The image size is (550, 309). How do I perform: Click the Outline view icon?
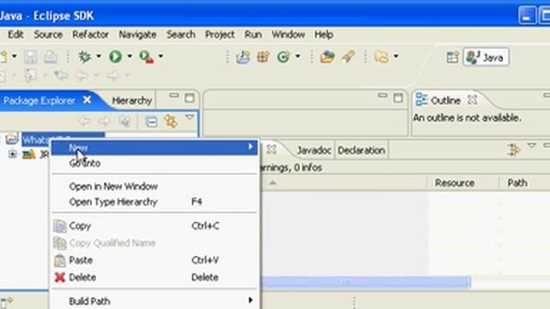point(421,100)
